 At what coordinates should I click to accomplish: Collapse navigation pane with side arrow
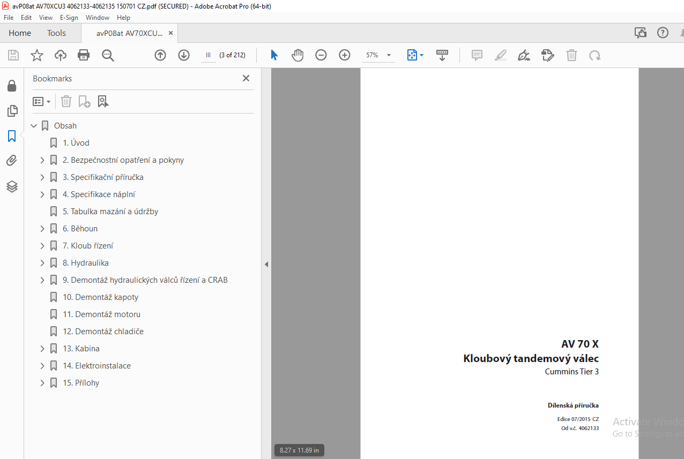click(x=266, y=264)
